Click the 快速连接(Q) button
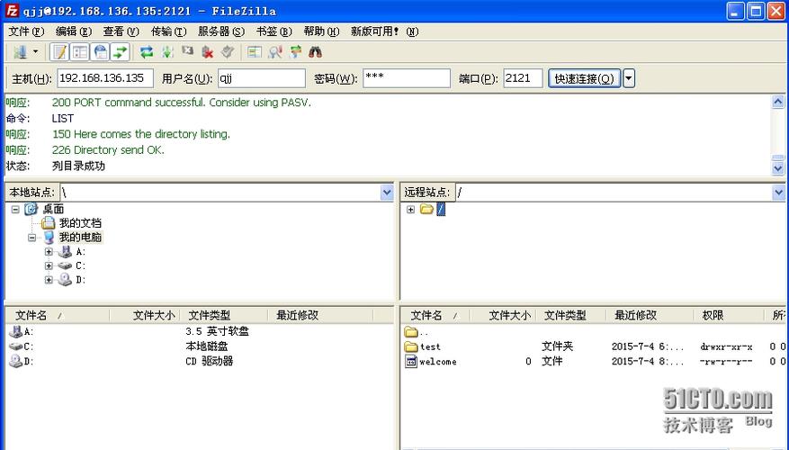 coord(584,78)
